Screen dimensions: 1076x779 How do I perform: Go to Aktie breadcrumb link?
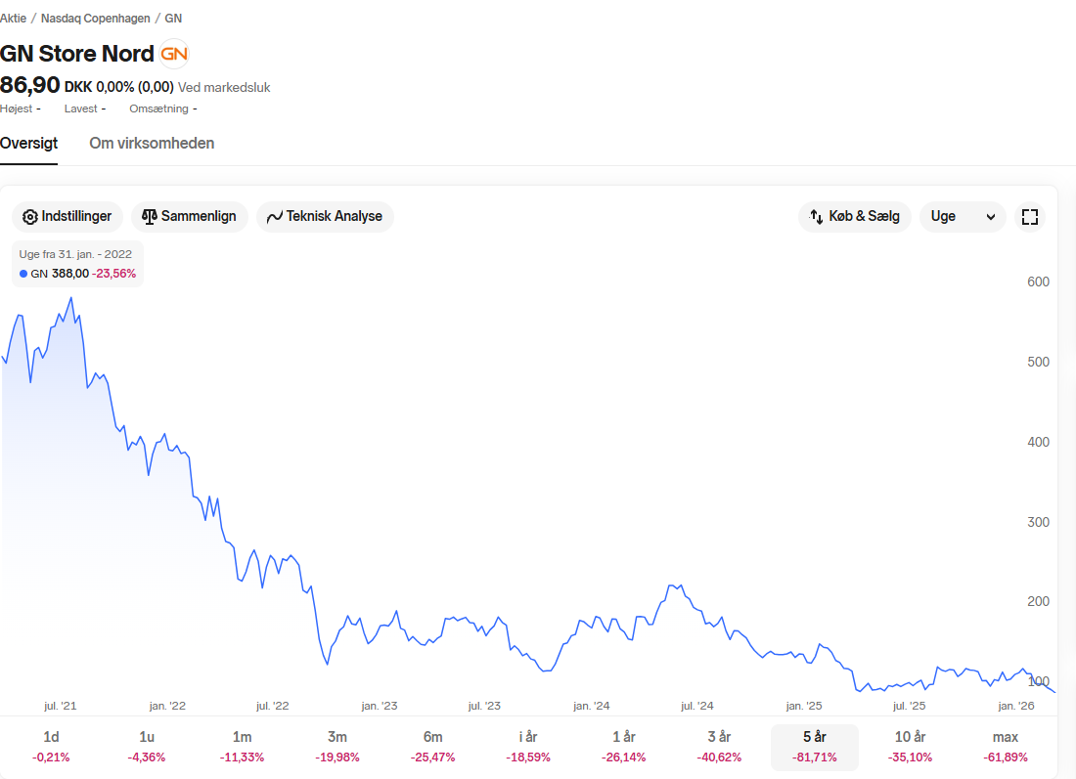tap(13, 19)
